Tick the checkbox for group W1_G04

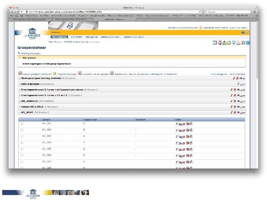pyautogui.click(x=22, y=143)
